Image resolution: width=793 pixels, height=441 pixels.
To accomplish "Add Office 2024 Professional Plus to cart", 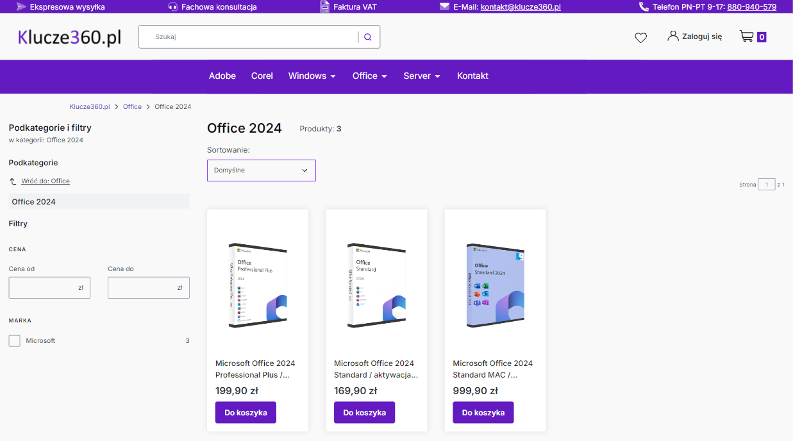I will [x=246, y=413].
